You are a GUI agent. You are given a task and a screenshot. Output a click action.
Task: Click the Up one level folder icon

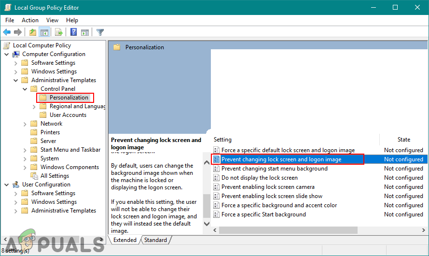coord(33,32)
